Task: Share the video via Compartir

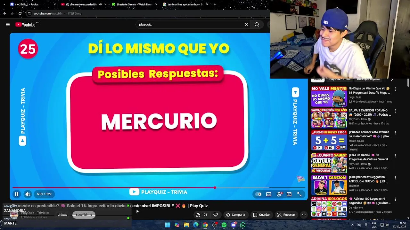Action: [x=235, y=215]
